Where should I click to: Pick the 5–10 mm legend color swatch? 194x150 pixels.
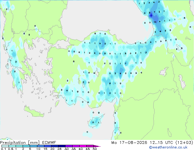click(x=33, y=146)
